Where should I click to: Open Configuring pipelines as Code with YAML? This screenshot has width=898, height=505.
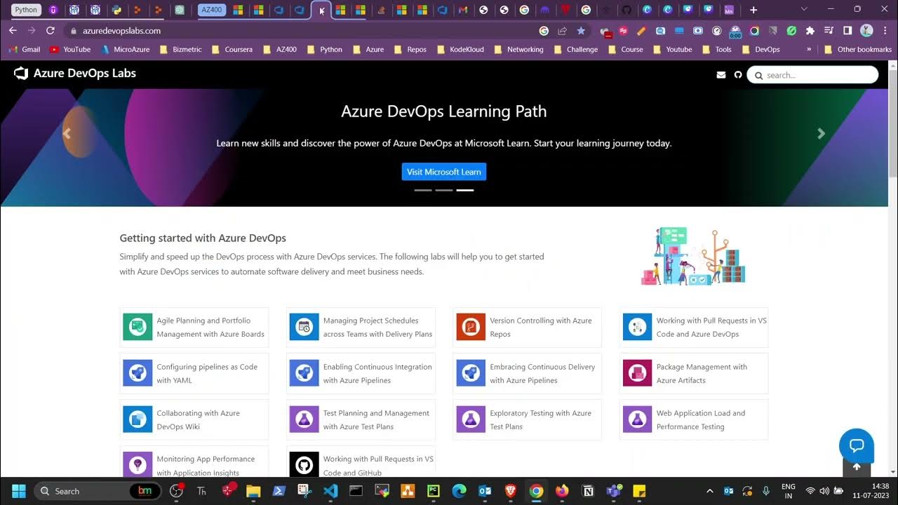tap(194, 374)
